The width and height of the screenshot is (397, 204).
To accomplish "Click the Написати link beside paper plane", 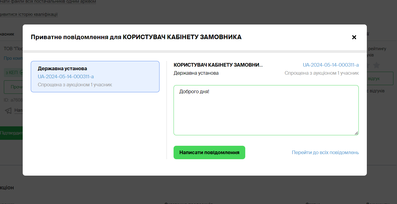I will coord(19,111).
